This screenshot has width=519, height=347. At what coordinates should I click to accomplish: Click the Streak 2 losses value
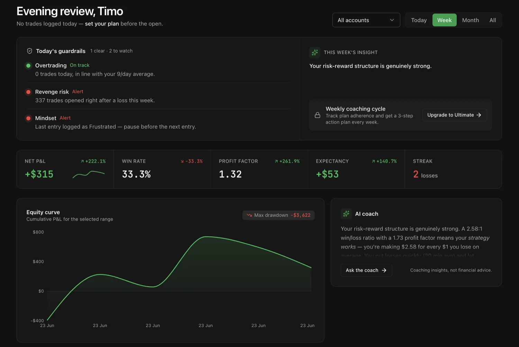point(425,174)
